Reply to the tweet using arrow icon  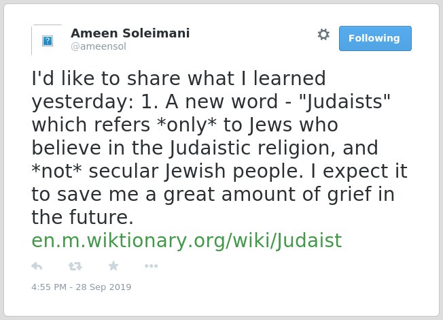pyautogui.click(x=37, y=266)
